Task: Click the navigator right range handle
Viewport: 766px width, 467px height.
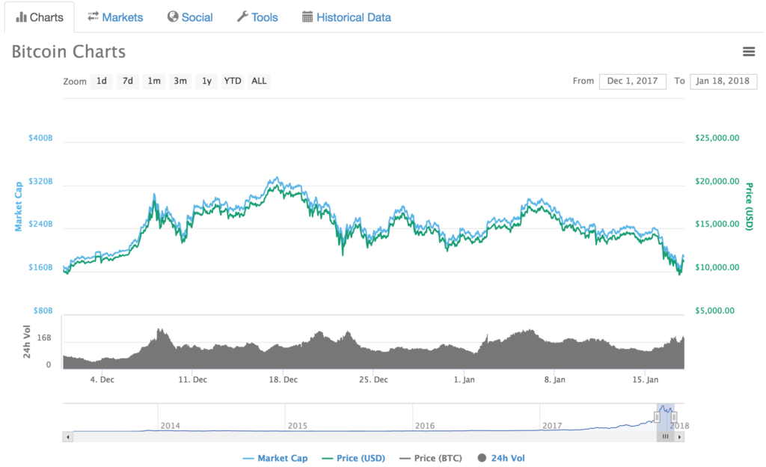Action: coord(674,417)
